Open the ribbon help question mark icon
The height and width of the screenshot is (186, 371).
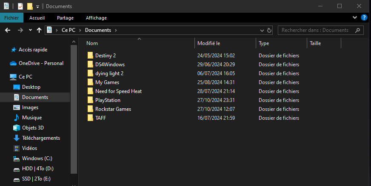tap(364, 17)
